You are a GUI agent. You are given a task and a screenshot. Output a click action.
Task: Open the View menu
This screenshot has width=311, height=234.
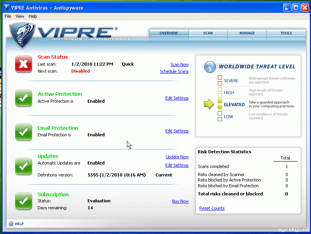tap(20, 16)
